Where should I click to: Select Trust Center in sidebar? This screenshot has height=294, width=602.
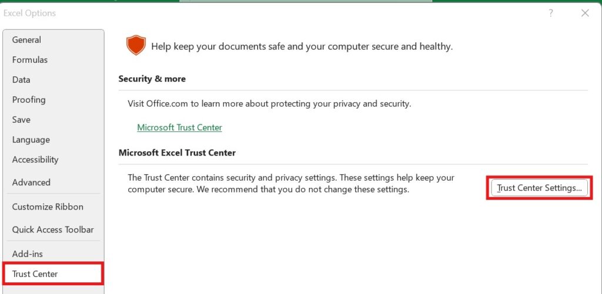(35, 274)
